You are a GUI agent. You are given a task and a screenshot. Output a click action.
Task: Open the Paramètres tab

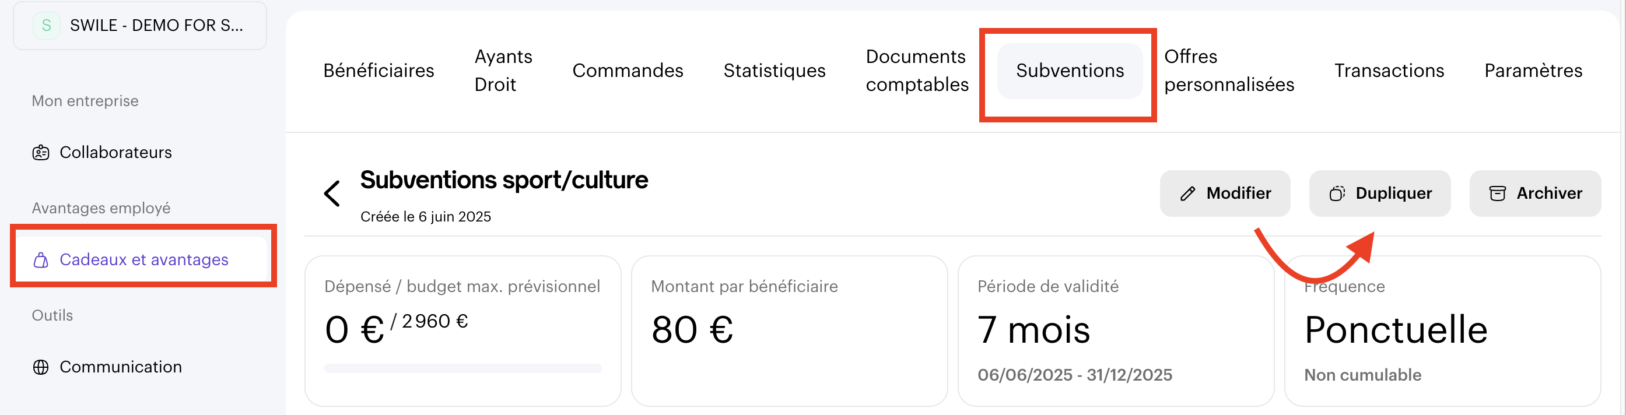(1533, 71)
